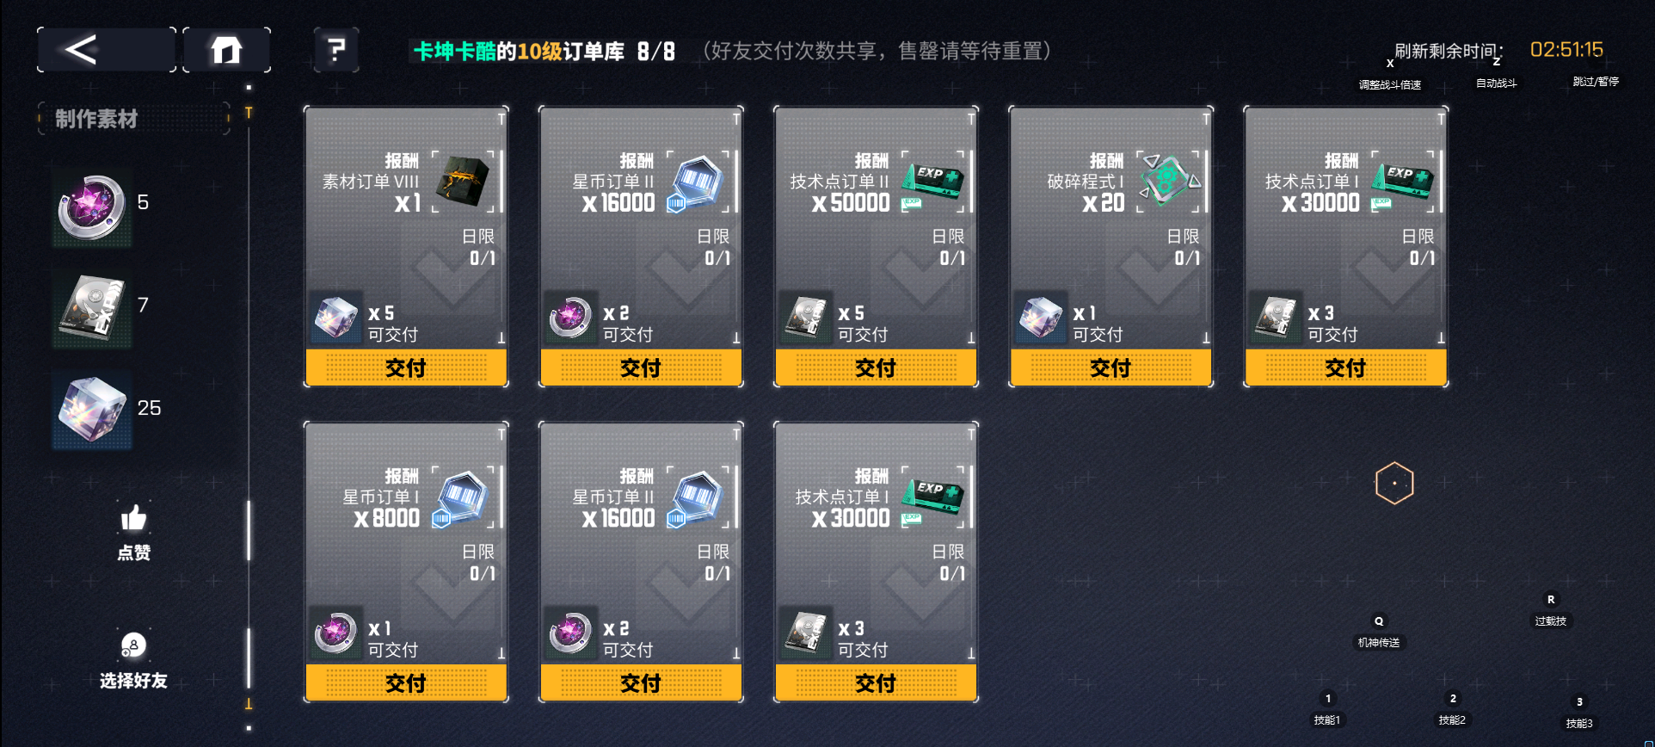Click the 跳过/暂停 control
The height and width of the screenshot is (747, 1655).
tap(1596, 81)
